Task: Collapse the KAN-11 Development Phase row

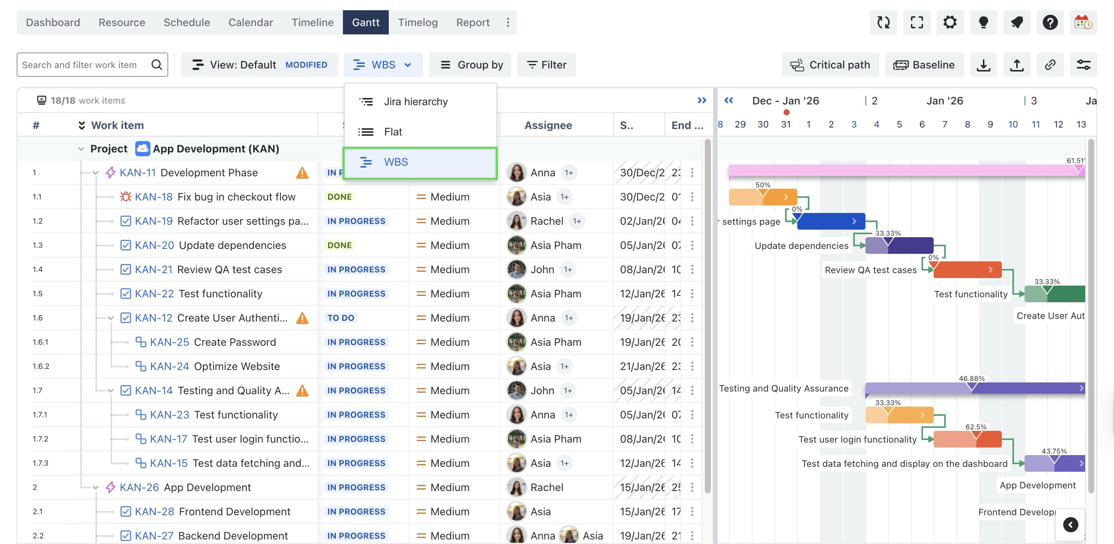Action: [x=95, y=173]
